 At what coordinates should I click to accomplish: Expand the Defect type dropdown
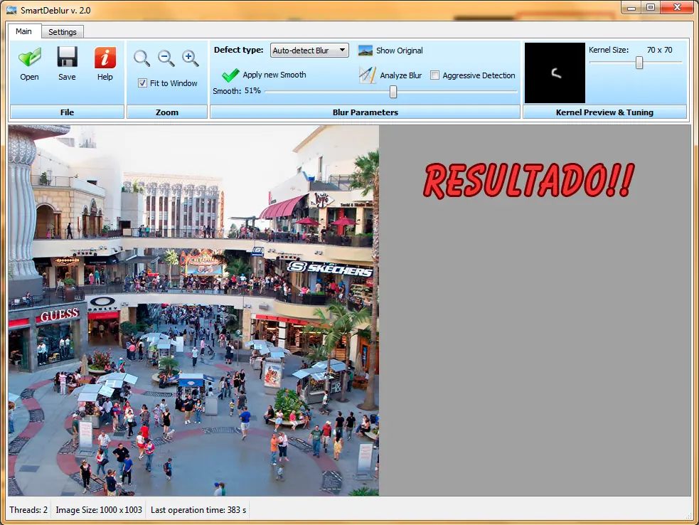(309, 51)
